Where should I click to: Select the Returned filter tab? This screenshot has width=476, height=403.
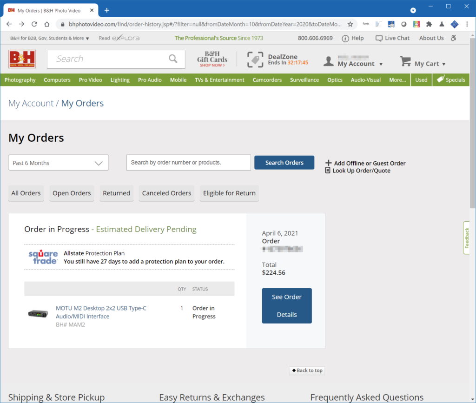tap(117, 193)
